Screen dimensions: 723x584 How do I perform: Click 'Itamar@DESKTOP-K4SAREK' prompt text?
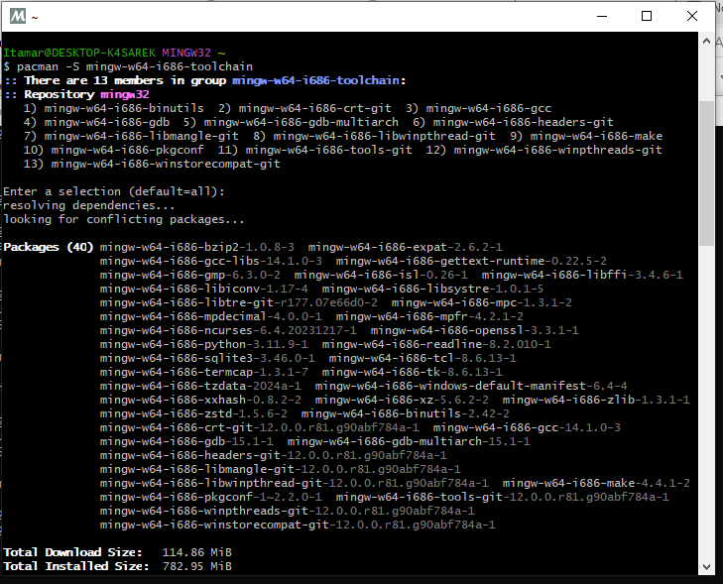tap(79, 53)
